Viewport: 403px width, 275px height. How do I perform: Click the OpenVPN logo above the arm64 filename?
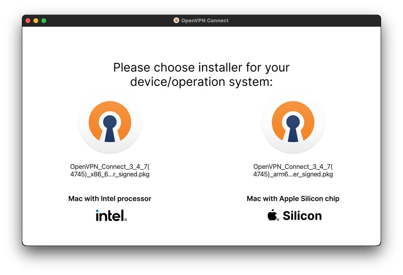(x=293, y=122)
